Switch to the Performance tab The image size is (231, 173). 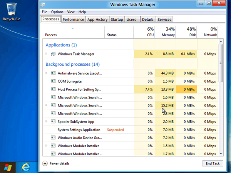click(73, 19)
